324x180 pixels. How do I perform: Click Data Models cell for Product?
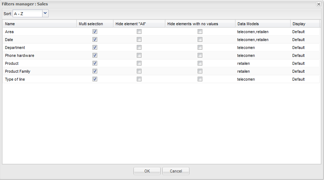pos(244,63)
